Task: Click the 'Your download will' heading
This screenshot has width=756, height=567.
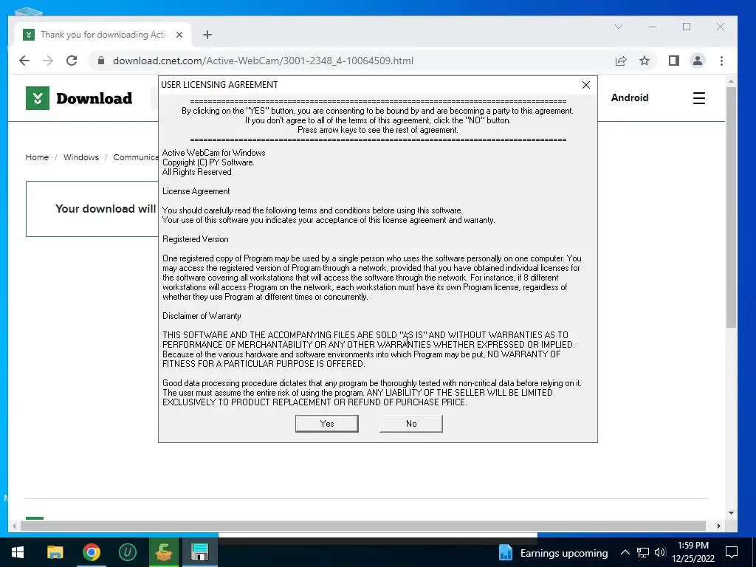Action: coord(106,209)
